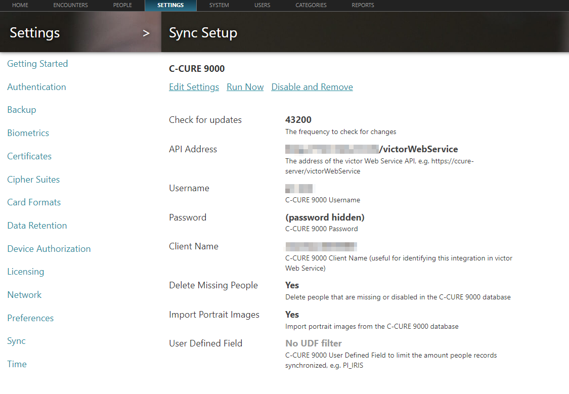Open Certificates settings
The image size is (569, 394).
pyautogui.click(x=29, y=156)
